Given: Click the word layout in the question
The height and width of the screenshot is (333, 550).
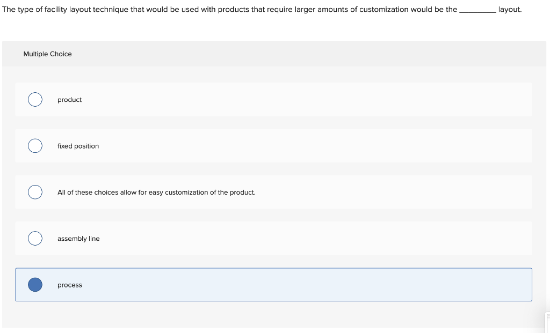Looking at the screenshot, I should (510, 9).
